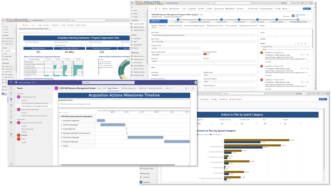Open Activity in the Teams left rail

pos(11,88)
